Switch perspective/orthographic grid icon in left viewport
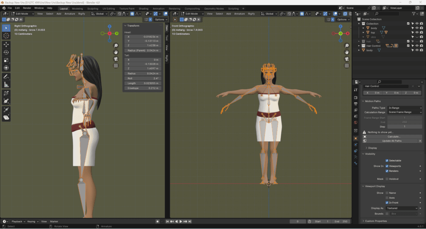This screenshot has height=229, width=426. pos(116,65)
